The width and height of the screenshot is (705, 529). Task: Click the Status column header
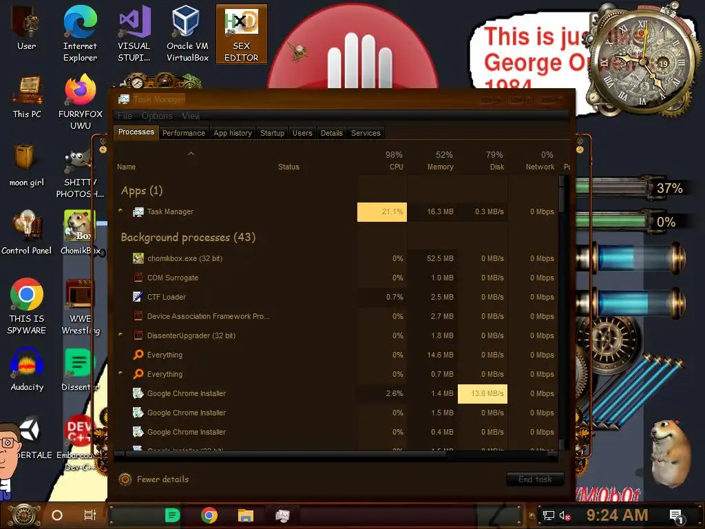pos(288,167)
